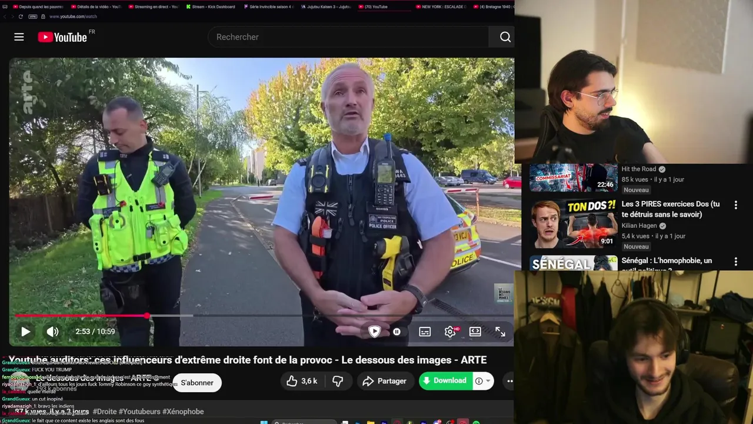The image size is (753, 424).
Task: Open File Explorer folder in taskbar
Action: pyautogui.click(x=371, y=422)
